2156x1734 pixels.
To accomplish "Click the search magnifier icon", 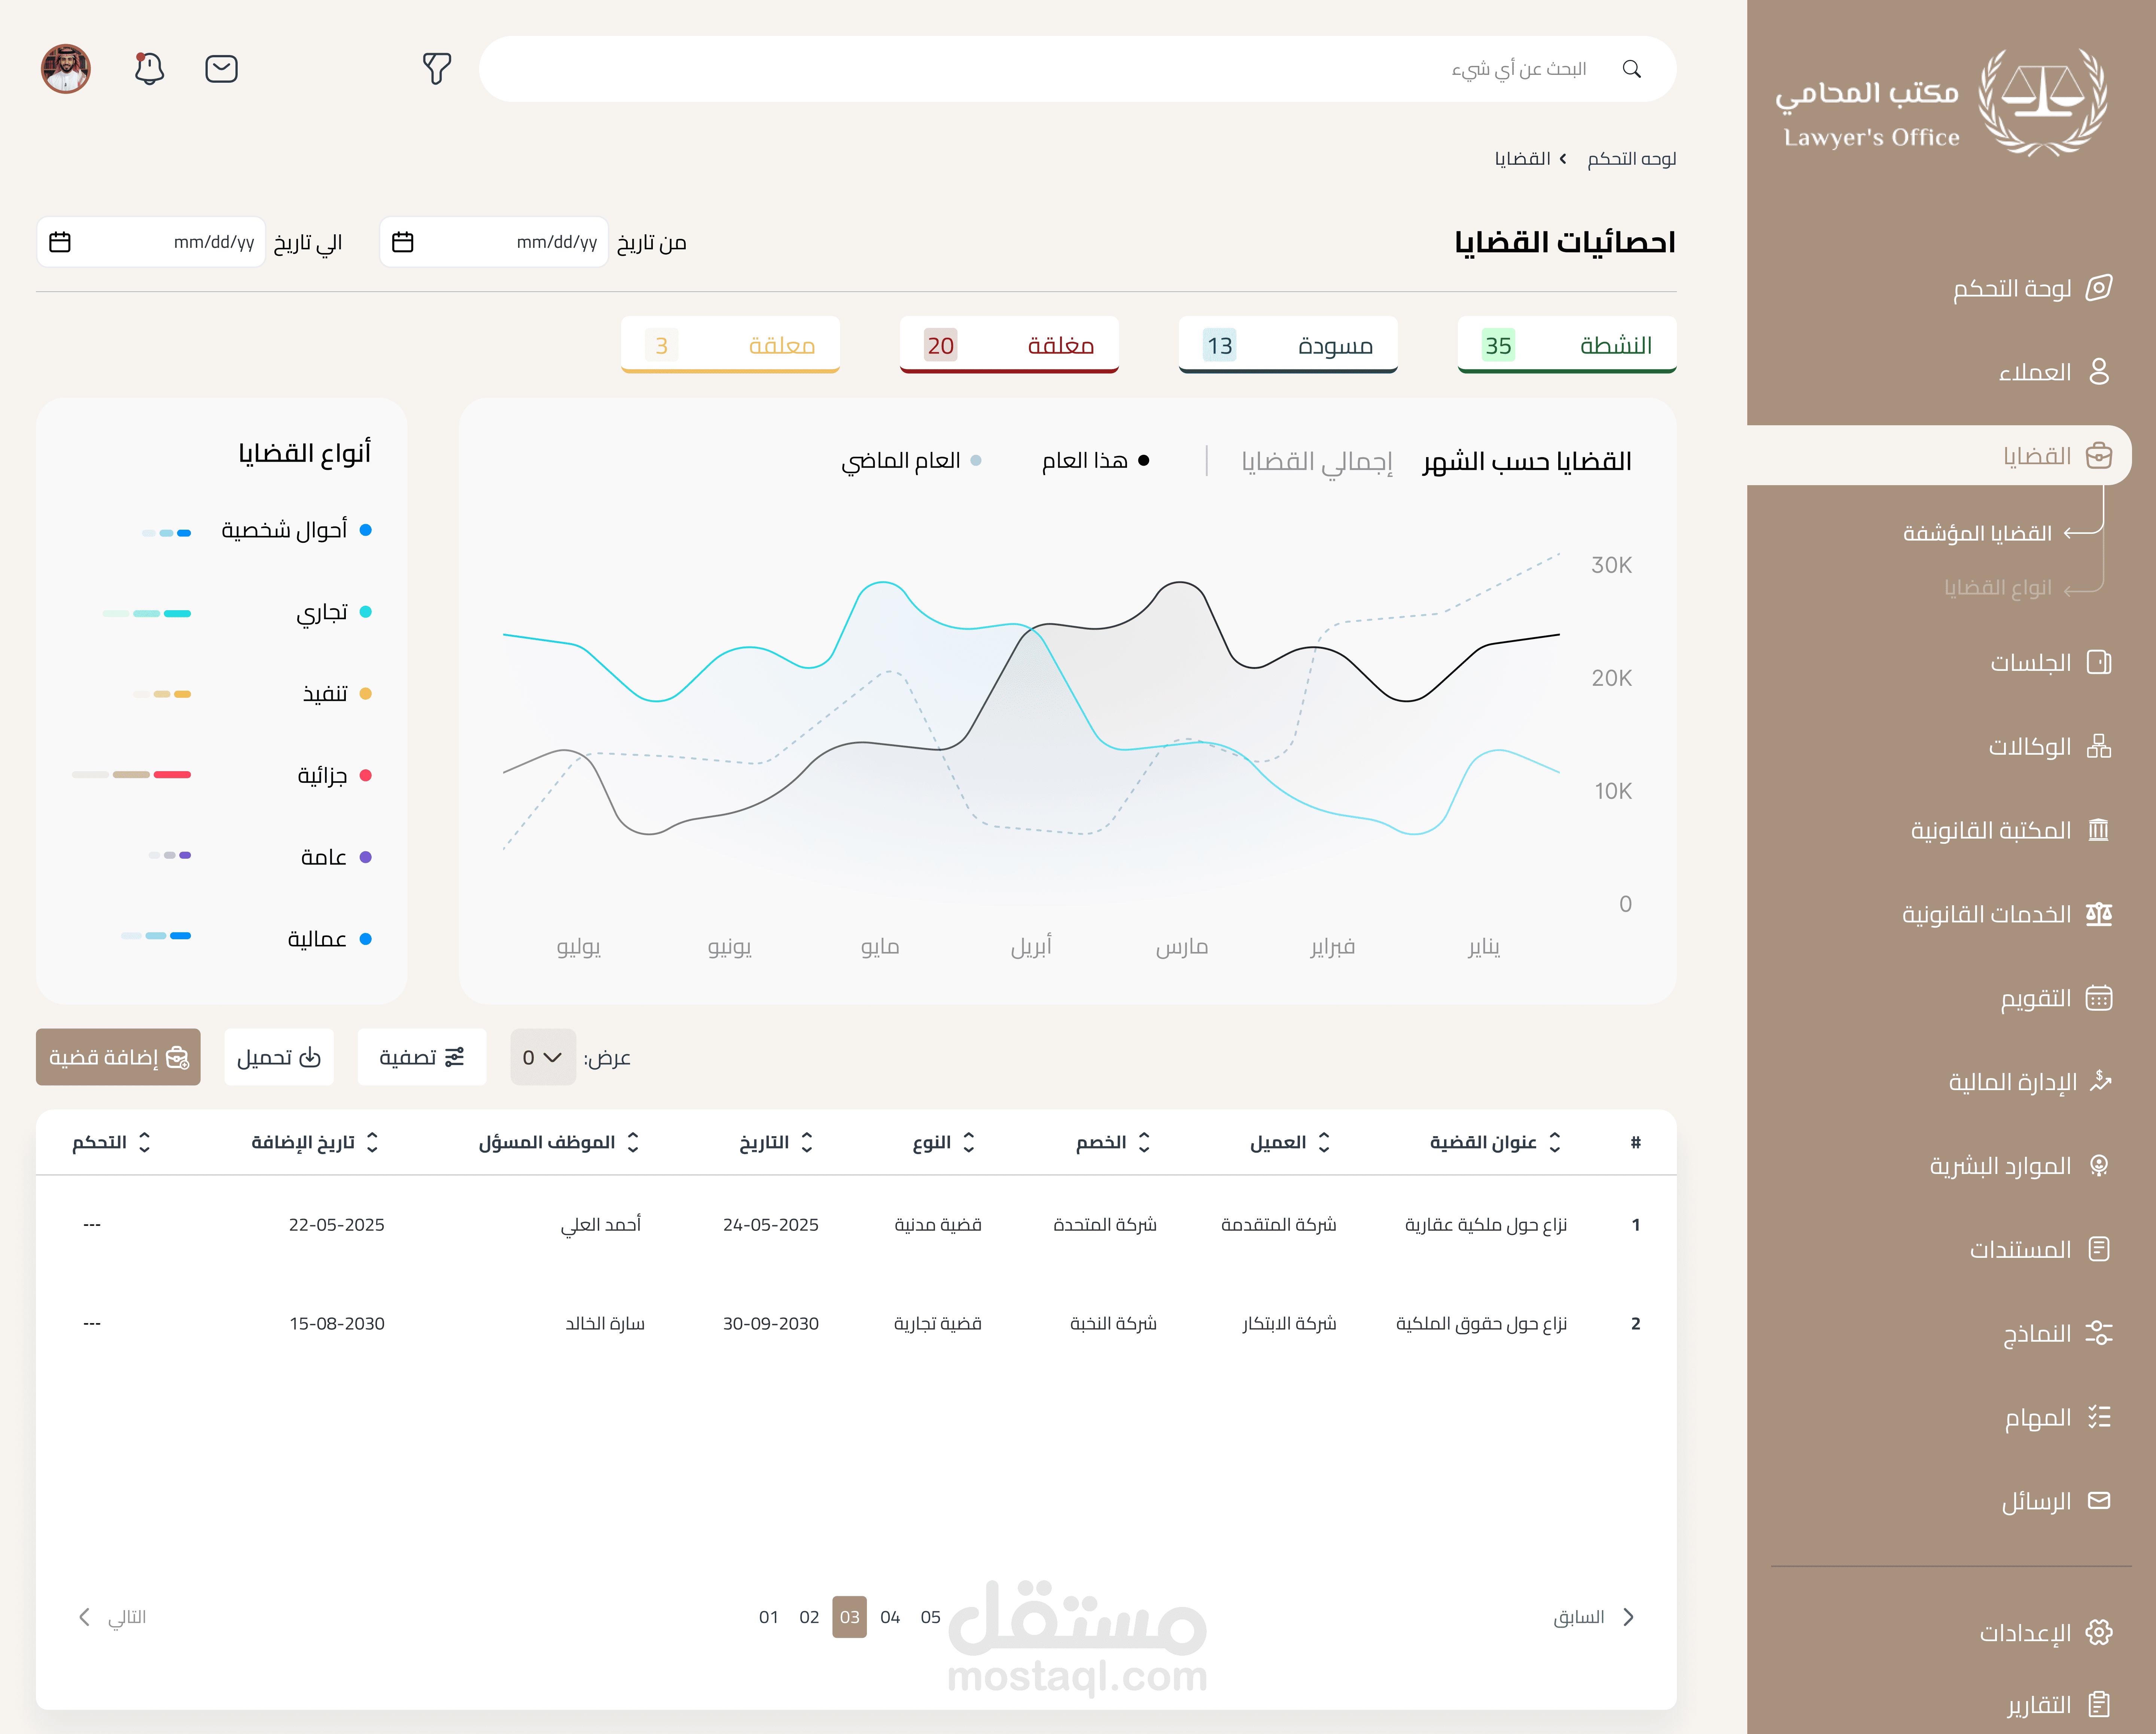I will pos(1631,69).
